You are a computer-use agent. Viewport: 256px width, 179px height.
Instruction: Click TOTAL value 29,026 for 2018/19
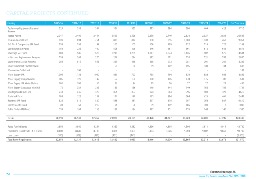pos(114,118)
